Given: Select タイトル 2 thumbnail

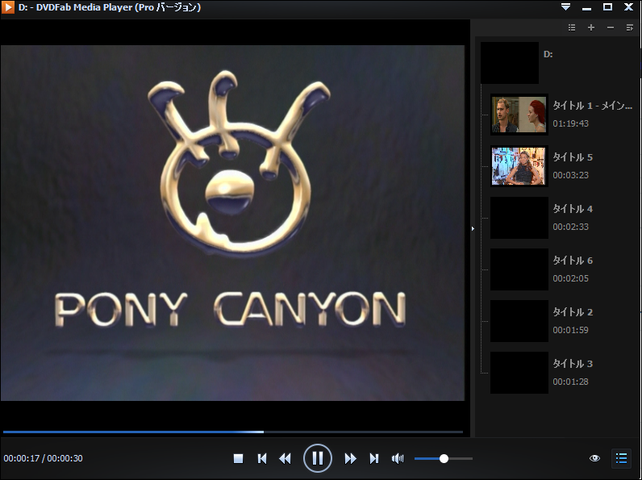Looking at the screenshot, I should 519,321.
